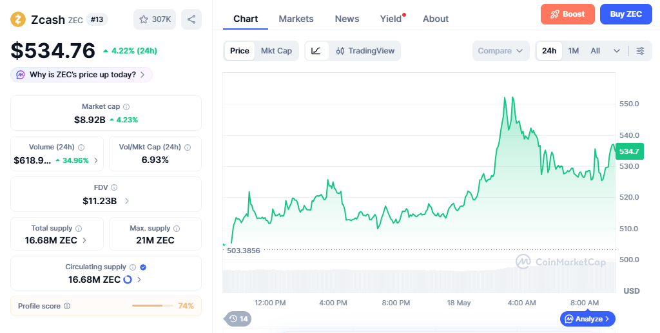Open the About tab
This screenshot has height=333, width=660.
click(436, 19)
